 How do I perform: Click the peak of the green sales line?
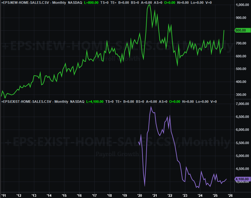149,5
